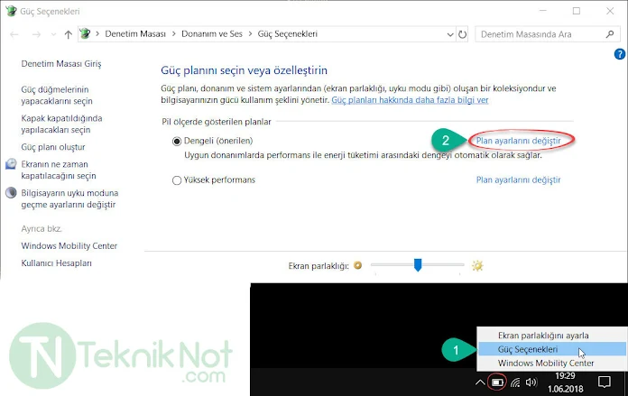Click the back navigation arrow
Viewport: 628px width, 396px height.
click(14, 34)
